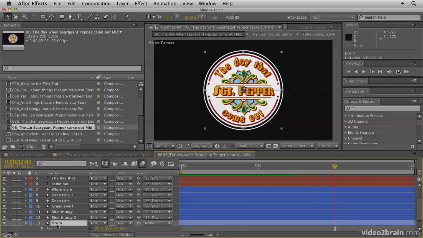This screenshot has height=238, width=423.
Task: Play the preview
Action: (x=364, y=72)
